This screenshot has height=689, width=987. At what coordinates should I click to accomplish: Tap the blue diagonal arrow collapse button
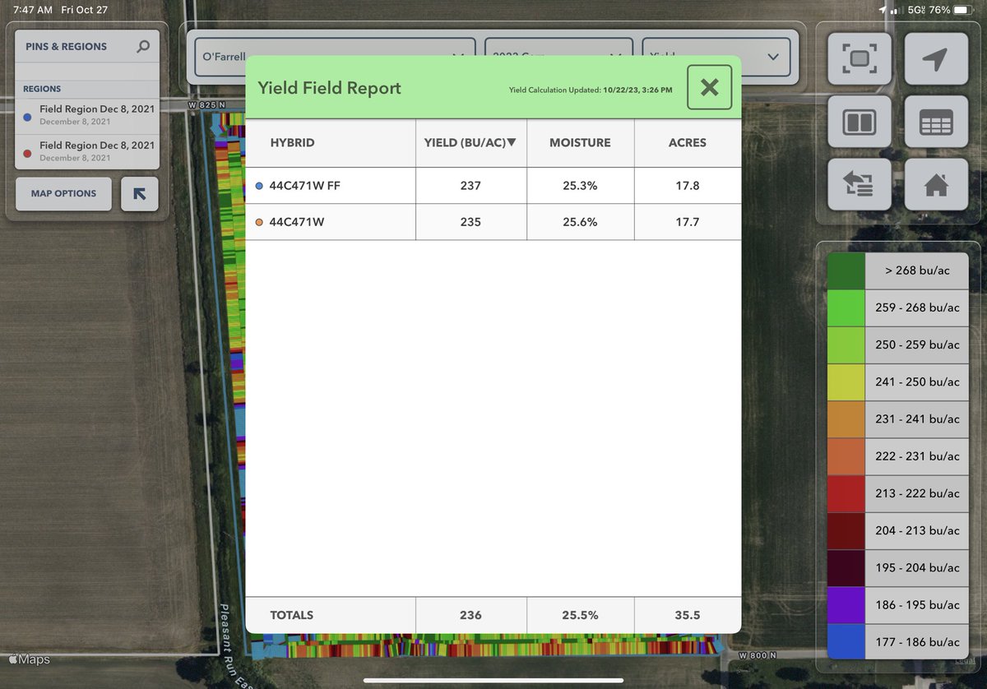click(140, 194)
